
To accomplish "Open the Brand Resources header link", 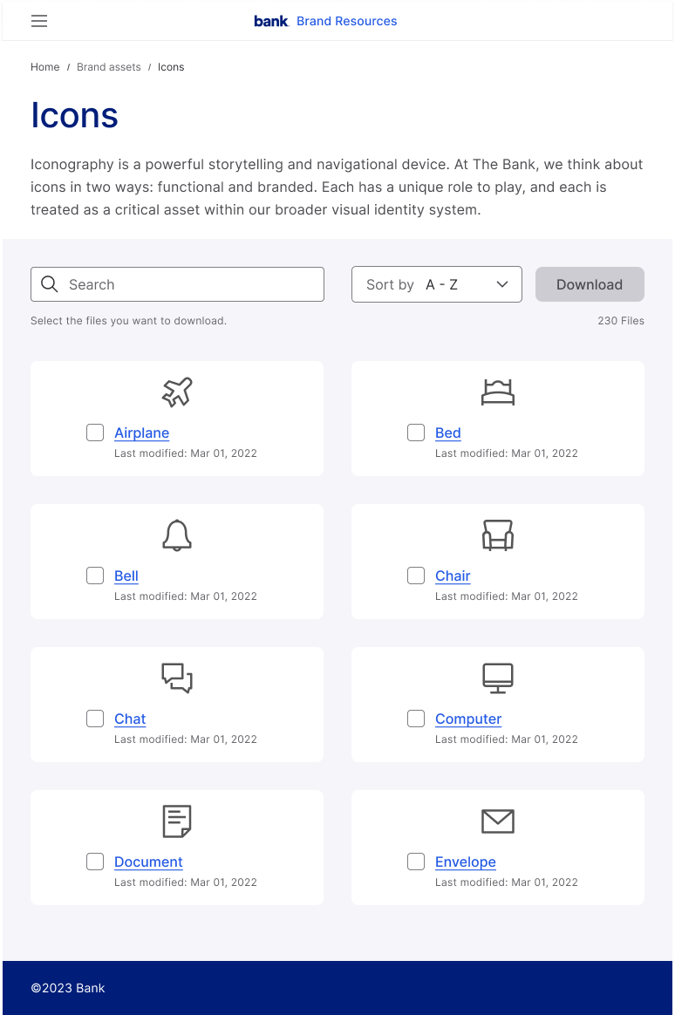I will [347, 21].
